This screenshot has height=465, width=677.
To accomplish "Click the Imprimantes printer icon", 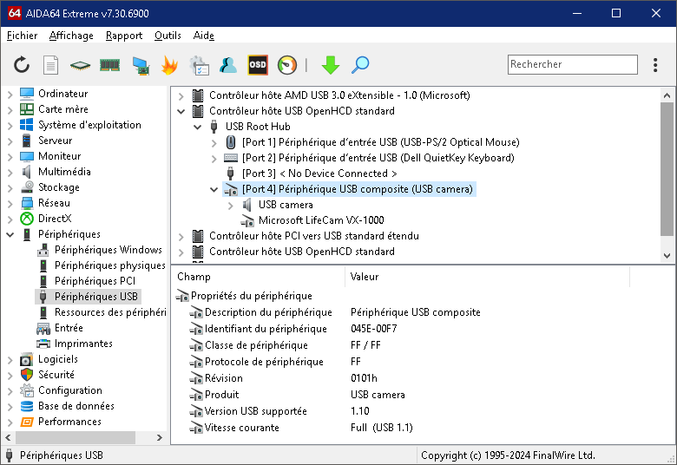I will [x=43, y=344].
